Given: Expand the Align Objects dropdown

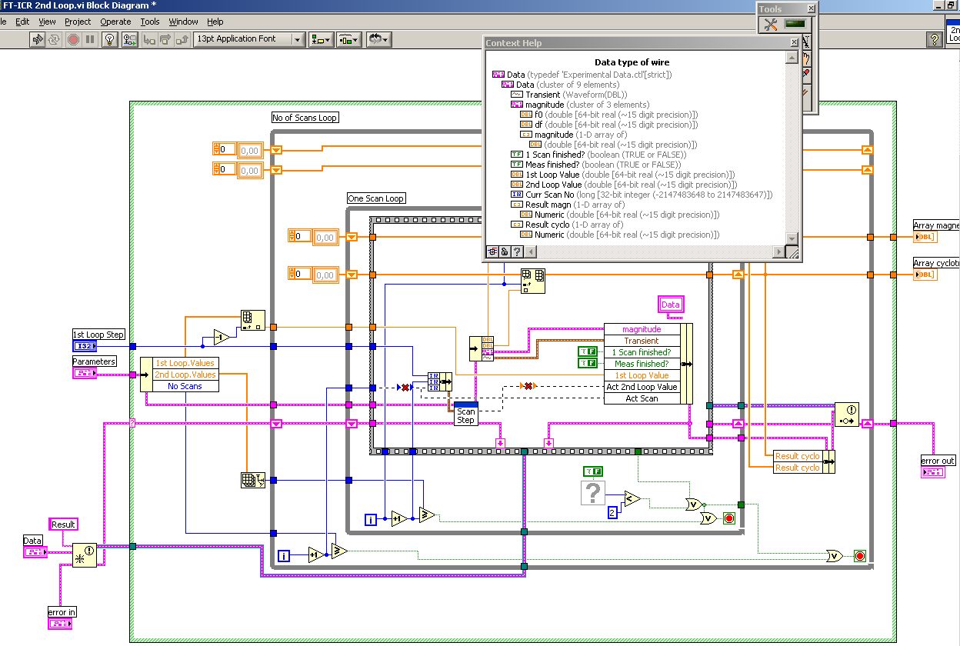Looking at the screenshot, I should pyautogui.click(x=320, y=39).
